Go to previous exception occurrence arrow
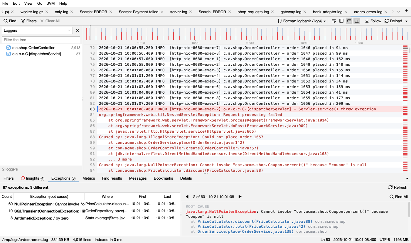Viewport: 411px width, 243px height. click(x=188, y=197)
